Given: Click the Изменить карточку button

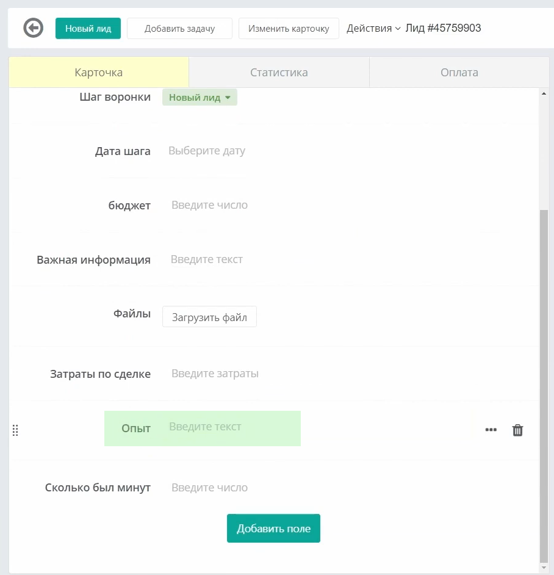Looking at the screenshot, I should [x=289, y=29].
